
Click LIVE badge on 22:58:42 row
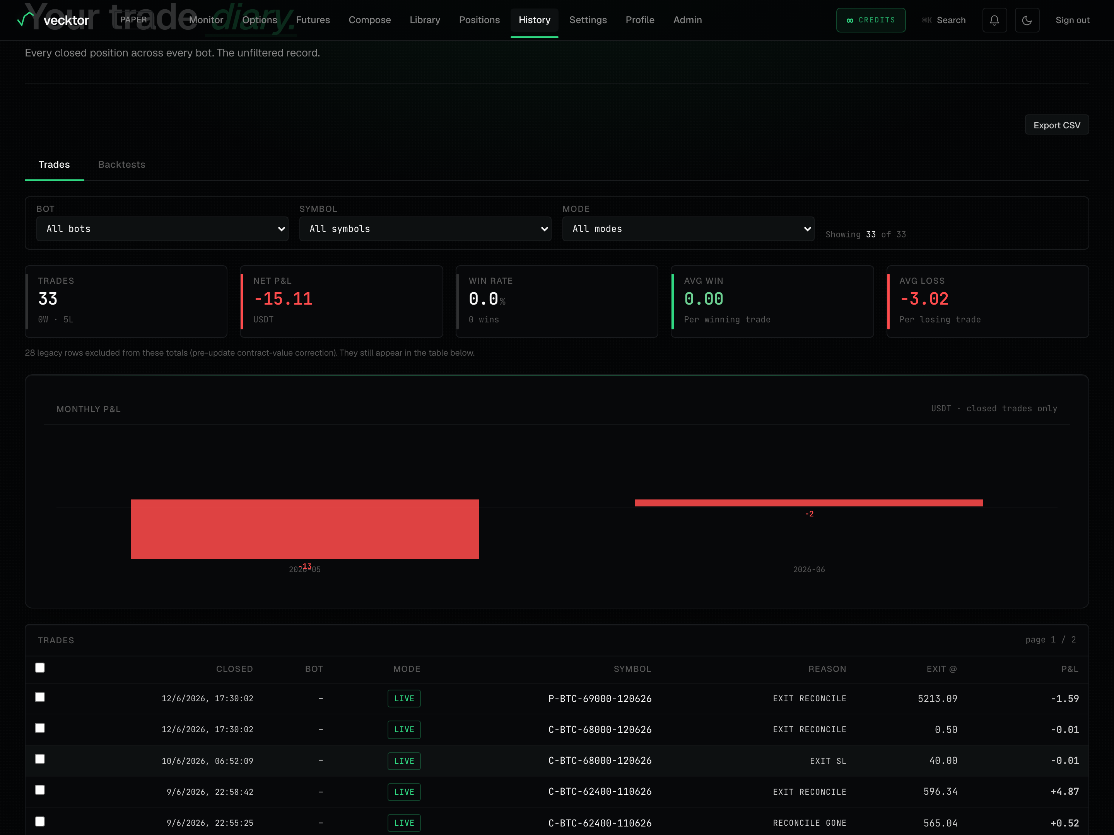click(404, 792)
